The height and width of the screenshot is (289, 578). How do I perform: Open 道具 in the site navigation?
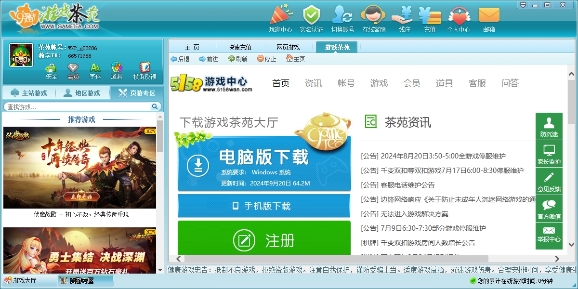[445, 83]
